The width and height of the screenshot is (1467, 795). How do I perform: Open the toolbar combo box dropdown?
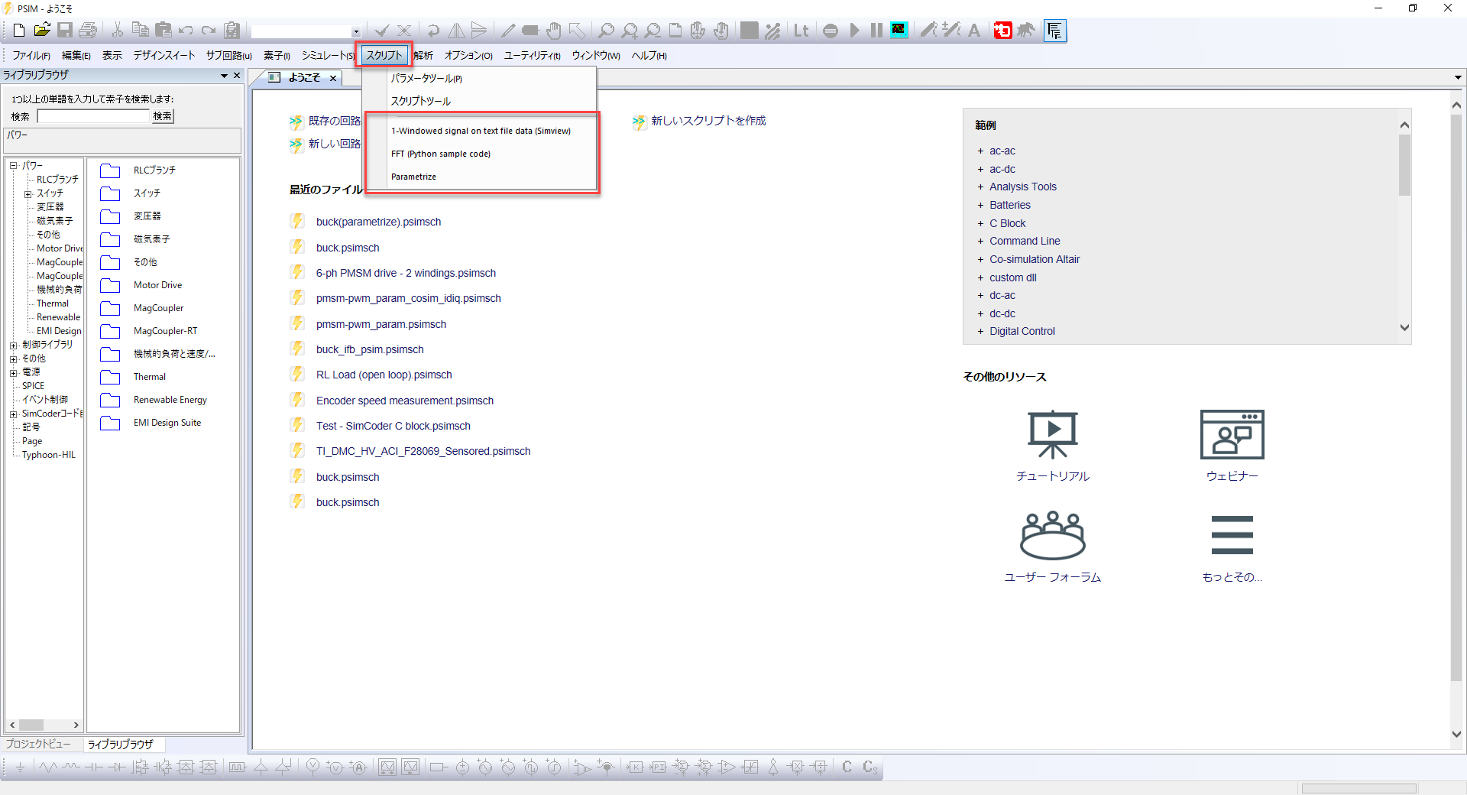pos(355,31)
